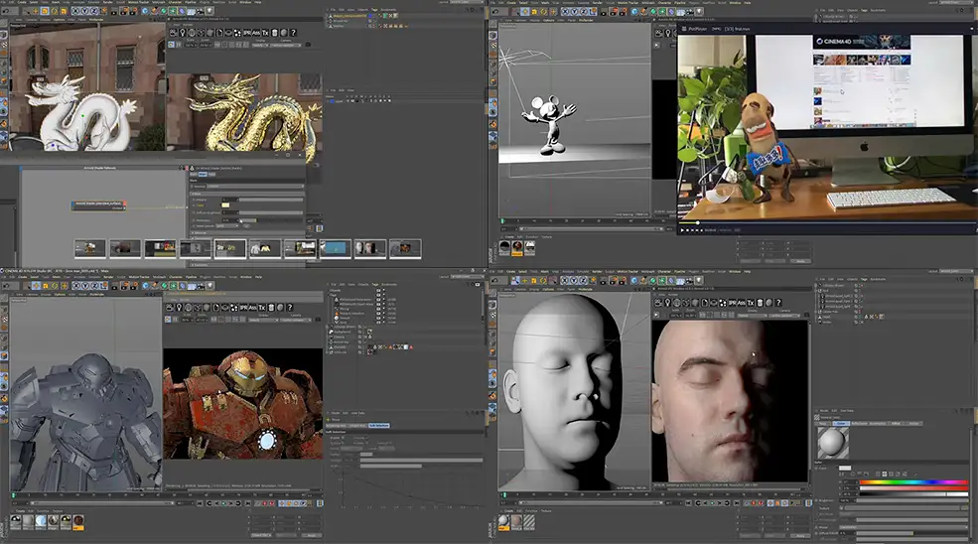Screen dimensions: 978x544
Task: Open the Camera dropdown in dragon window's Arnold toolbar
Action: point(286,45)
